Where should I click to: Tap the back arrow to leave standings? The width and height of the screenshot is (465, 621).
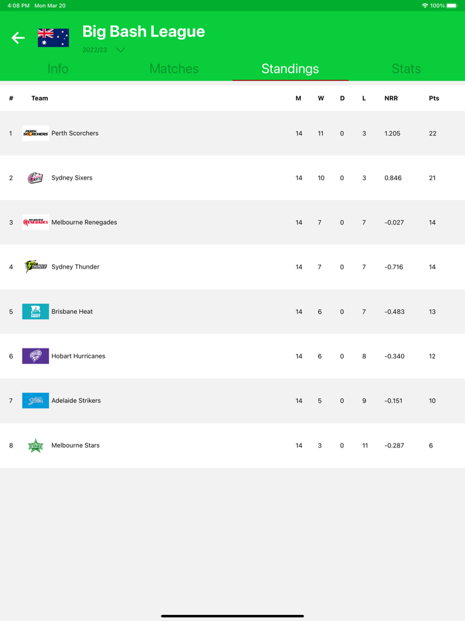pyautogui.click(x=17, y=38)
